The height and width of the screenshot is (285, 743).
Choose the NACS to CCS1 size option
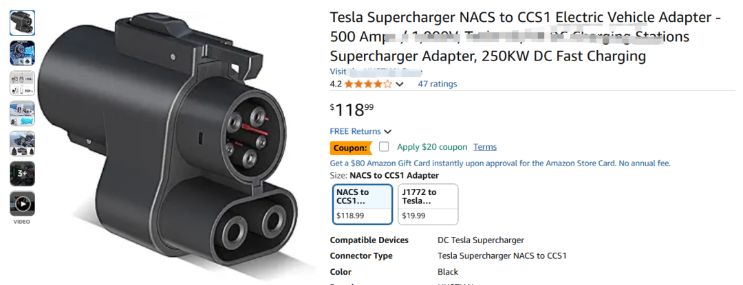pos(362,204)
